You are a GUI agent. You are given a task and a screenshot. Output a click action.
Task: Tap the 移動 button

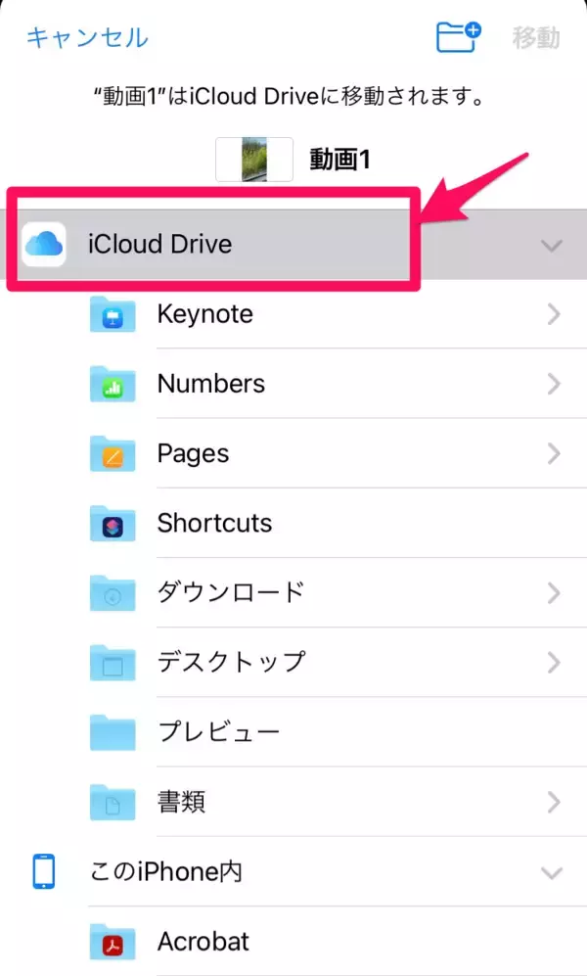click(x=536, y=38)
